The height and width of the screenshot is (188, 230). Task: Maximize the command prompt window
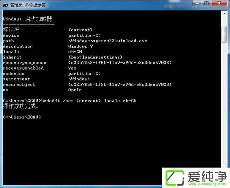click(206, 3)
